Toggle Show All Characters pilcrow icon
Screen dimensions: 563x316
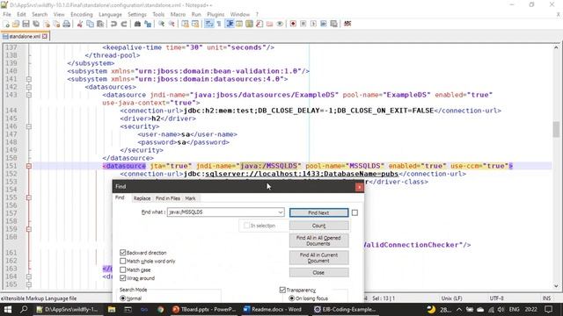[219, 24]
